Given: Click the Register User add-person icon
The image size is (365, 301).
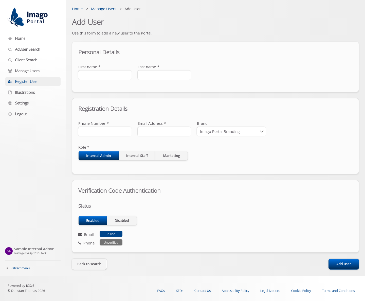Looking at the screenshot, I should pos(10,82).
